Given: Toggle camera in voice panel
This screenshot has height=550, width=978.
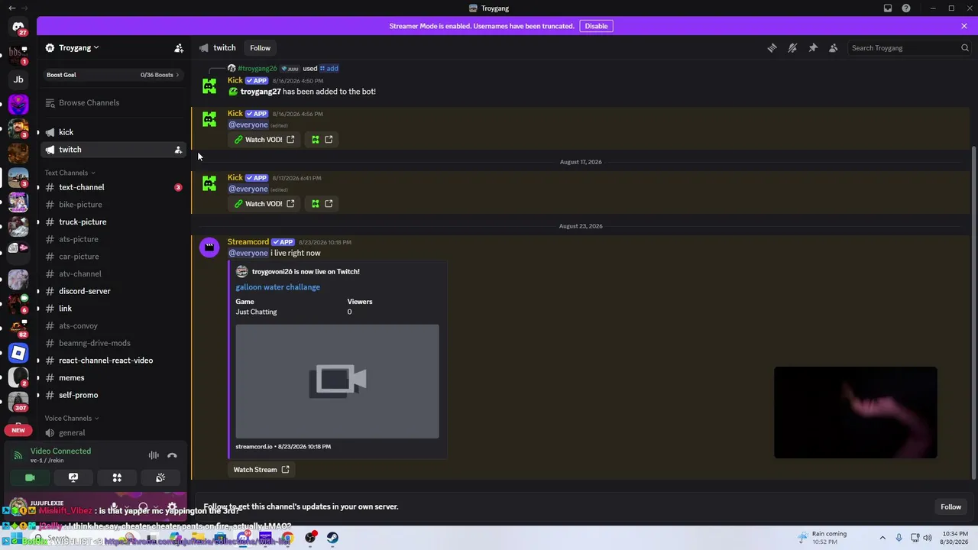Looking at the screenshot, I should pyautogui.click(x=30, y=477).
